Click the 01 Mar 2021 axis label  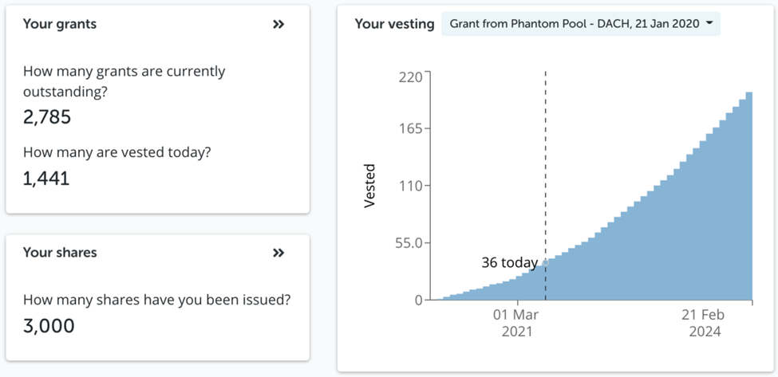tap(516, 323)
